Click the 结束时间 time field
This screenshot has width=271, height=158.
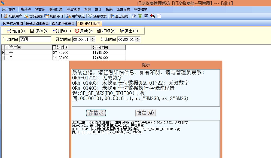127,39
